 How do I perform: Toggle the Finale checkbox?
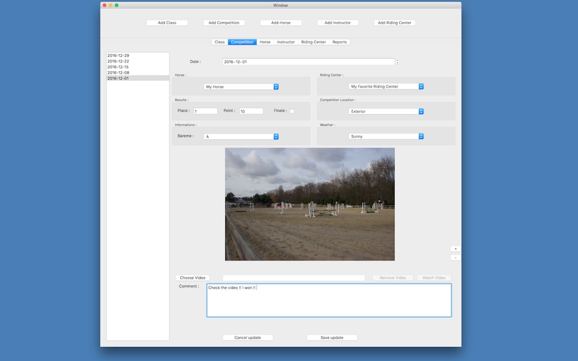[x=292, y=111]
